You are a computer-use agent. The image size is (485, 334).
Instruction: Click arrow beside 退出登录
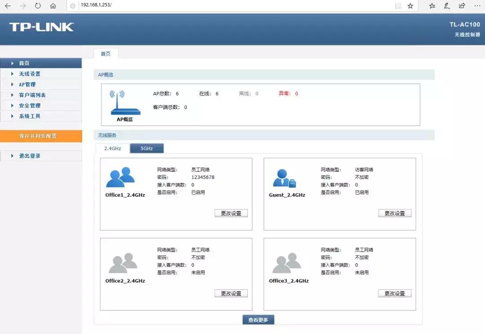13,156
